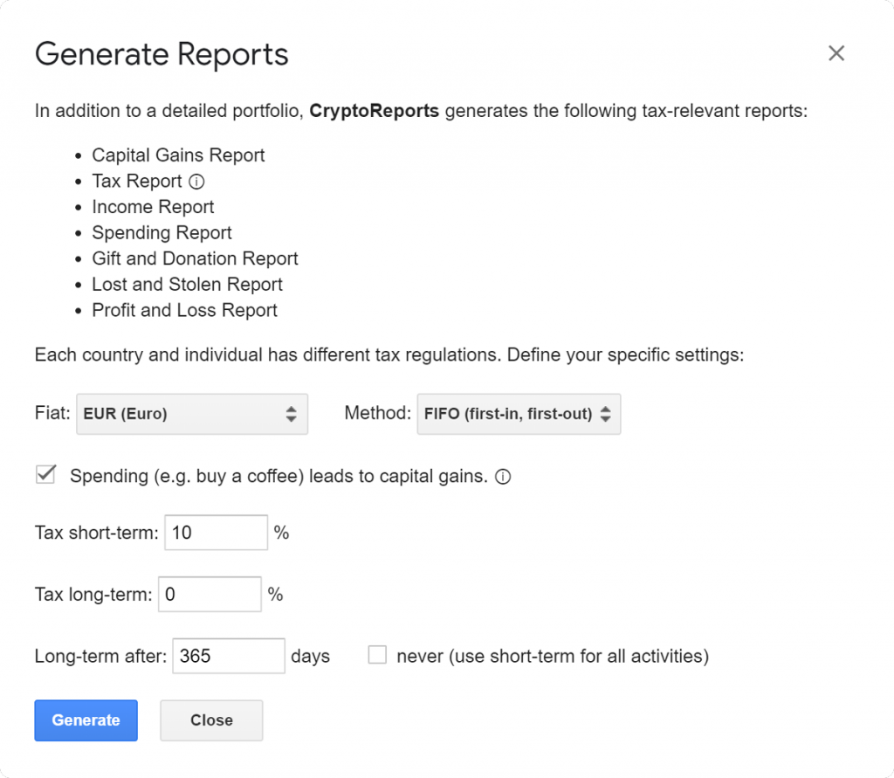Image resolution: width=894 pixels, height=778 pixels.
Task: Click Gift and Donation Report entry
Action: [x=195, y=258]
